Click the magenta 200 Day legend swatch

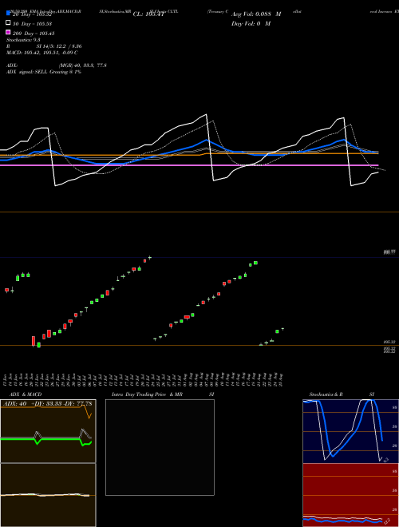8,32
